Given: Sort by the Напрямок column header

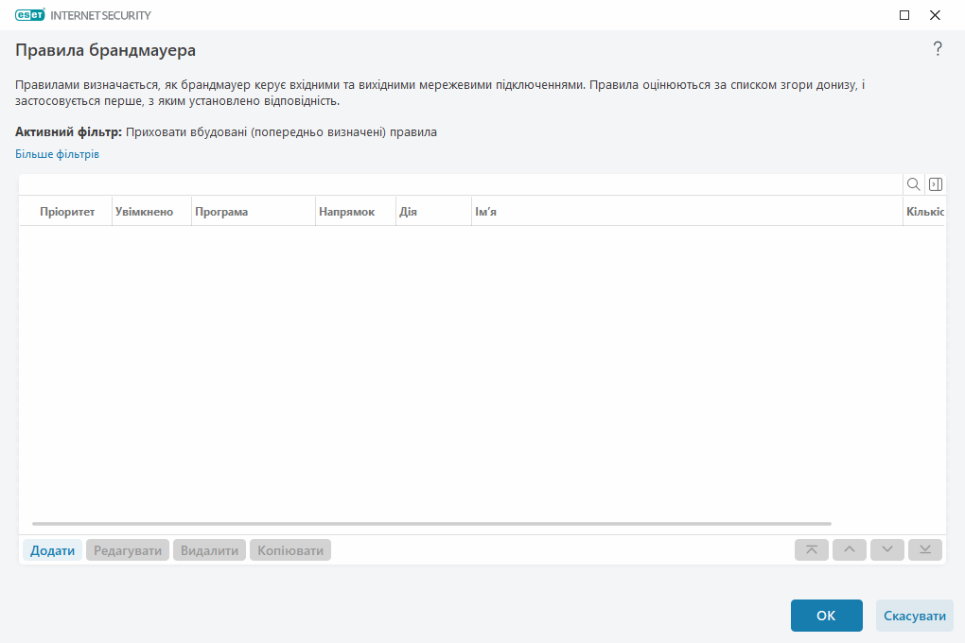Looking at the screenshot, I should point(347,212).
